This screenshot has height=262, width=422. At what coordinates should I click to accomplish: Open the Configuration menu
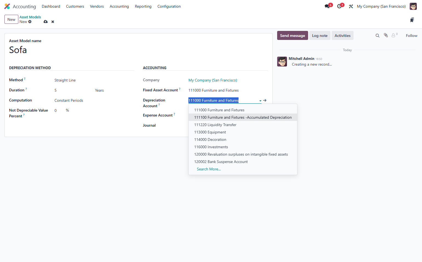pyautogui.click(x=169, y=6)
